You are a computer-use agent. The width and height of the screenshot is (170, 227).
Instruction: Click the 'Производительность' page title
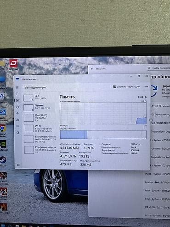pos(35,88)
